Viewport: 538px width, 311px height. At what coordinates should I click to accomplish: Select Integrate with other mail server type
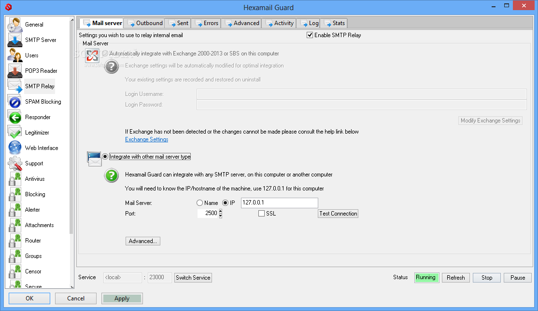coord(105,157)
